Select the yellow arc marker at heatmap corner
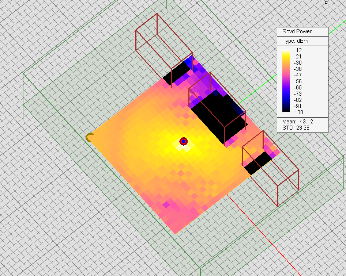Image resolution: width=346 pixels, height=276 pixels. click(89, 137)
